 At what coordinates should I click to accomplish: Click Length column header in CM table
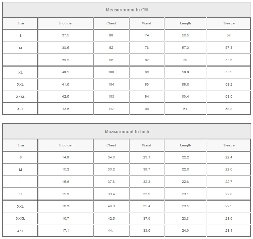[185, 23]
